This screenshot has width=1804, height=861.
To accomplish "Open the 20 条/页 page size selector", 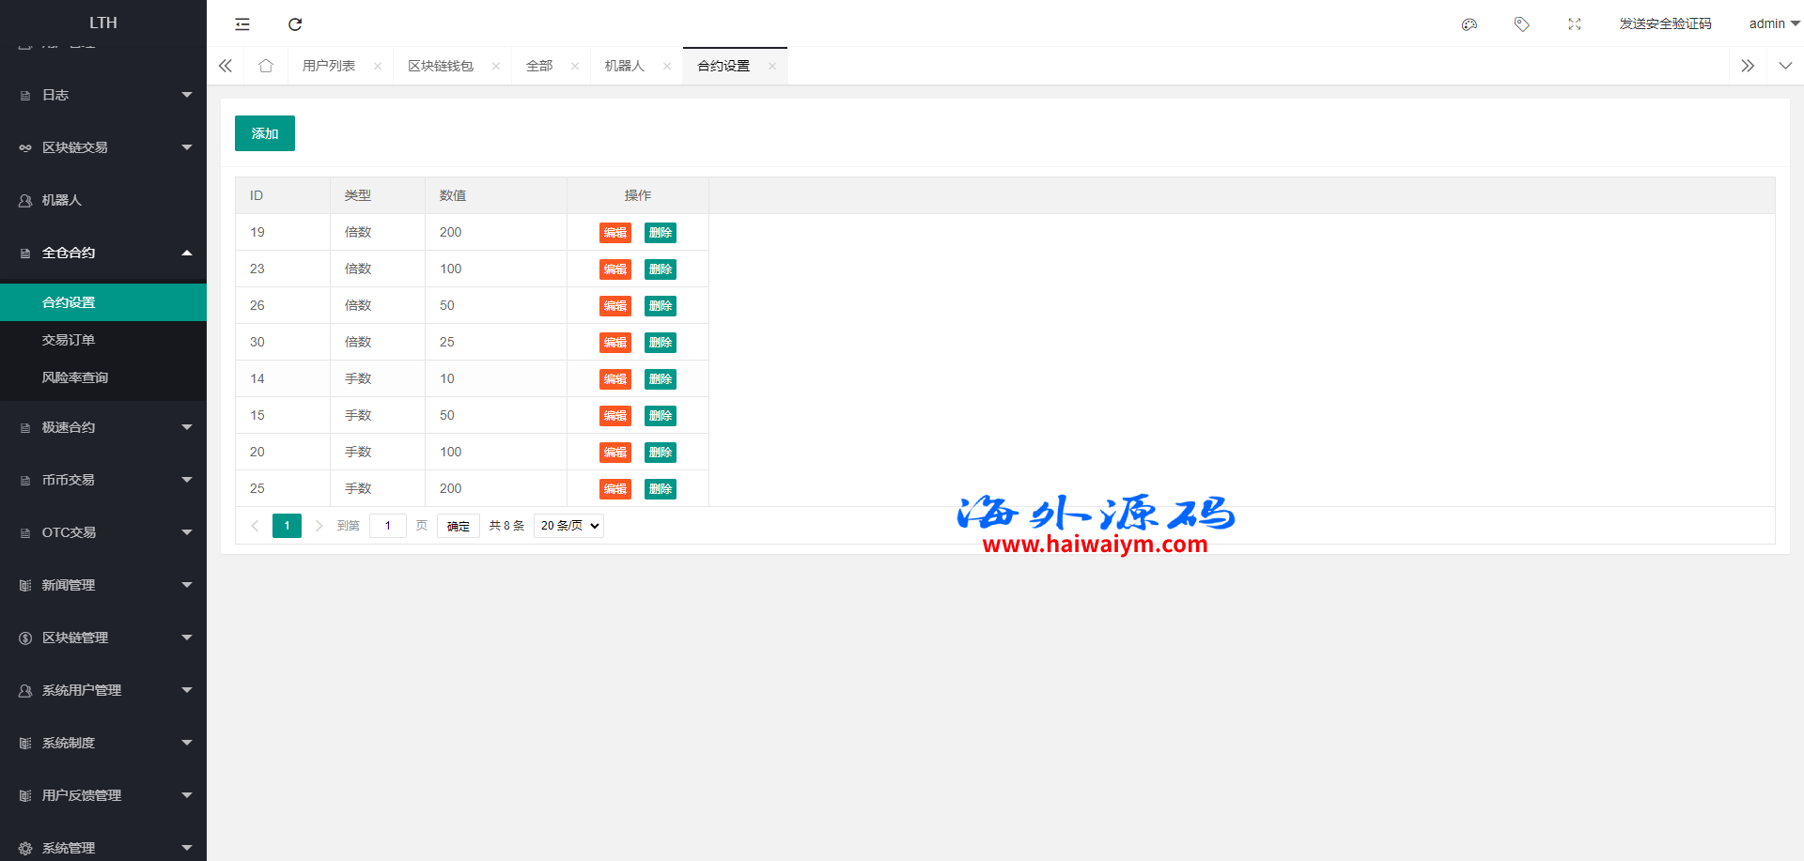I will point(568,526).
